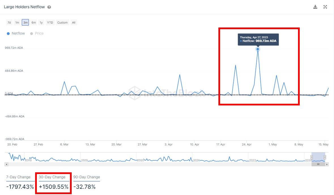Click the navigator left range handle
This screenshot has height=195, width=334.
coord(312,157)
